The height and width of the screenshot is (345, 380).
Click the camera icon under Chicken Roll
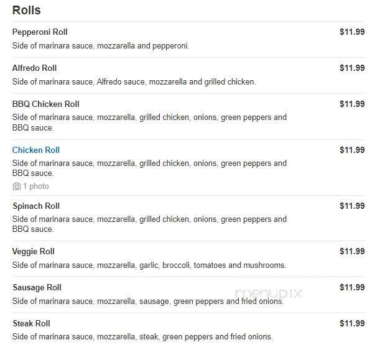click(17, 186)
